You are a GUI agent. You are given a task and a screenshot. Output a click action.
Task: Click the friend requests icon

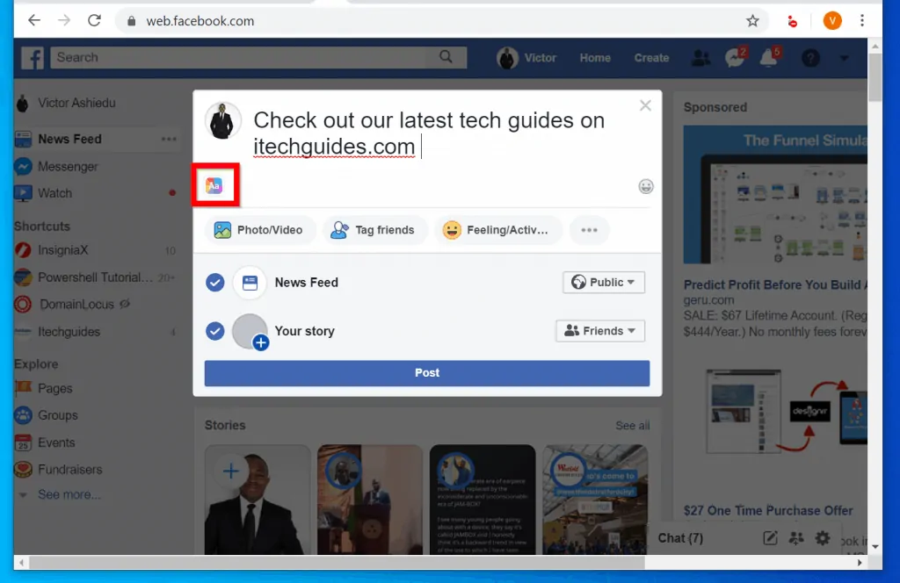[x=701, y=57]
